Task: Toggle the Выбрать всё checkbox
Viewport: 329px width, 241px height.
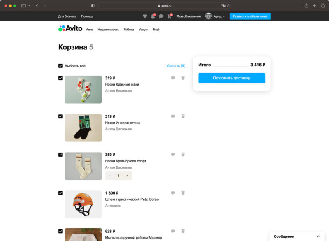Action: (x=60, y=66)
